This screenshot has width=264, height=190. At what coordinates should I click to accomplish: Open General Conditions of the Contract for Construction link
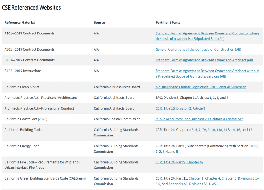[x=198, y=50]
